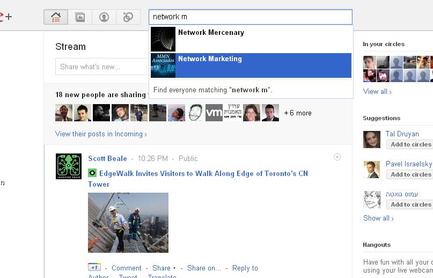Click the search box containing 'network m'
Image resolution: width=433 pixels, height=278 pixels.
coord(251,17)
